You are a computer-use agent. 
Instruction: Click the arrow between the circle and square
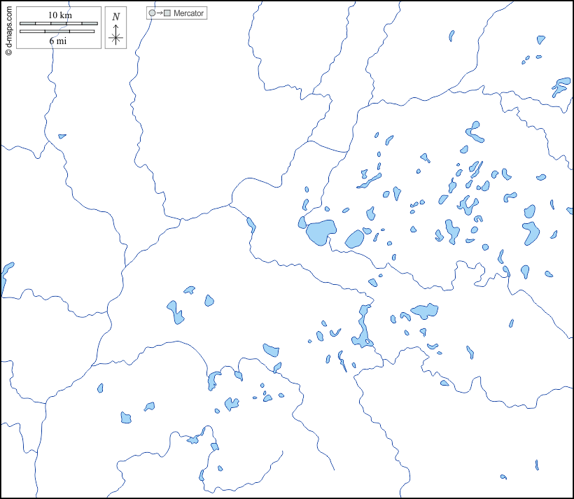click(160, 13)
